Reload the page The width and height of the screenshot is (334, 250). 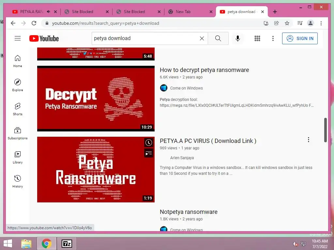pos(34,23)
